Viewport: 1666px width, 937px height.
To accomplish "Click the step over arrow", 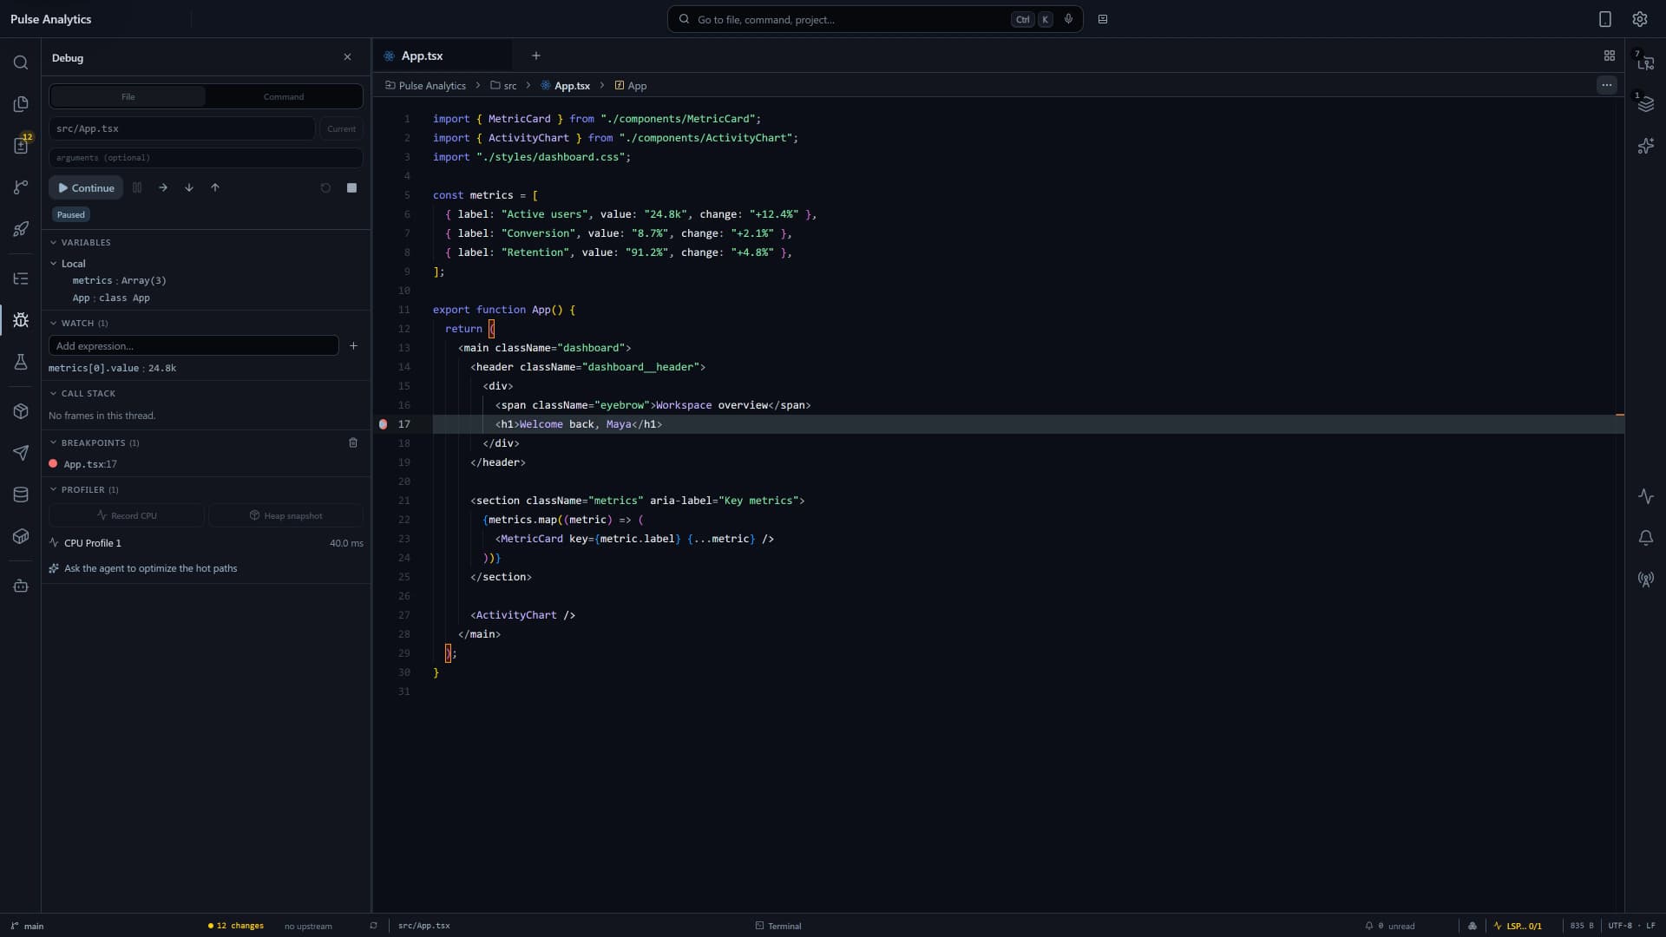I will click(163, 187).
